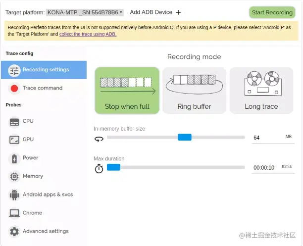Viewport: 303px width, 246px height.
Task: Open the GPU probes section
Action: [44, 140]
